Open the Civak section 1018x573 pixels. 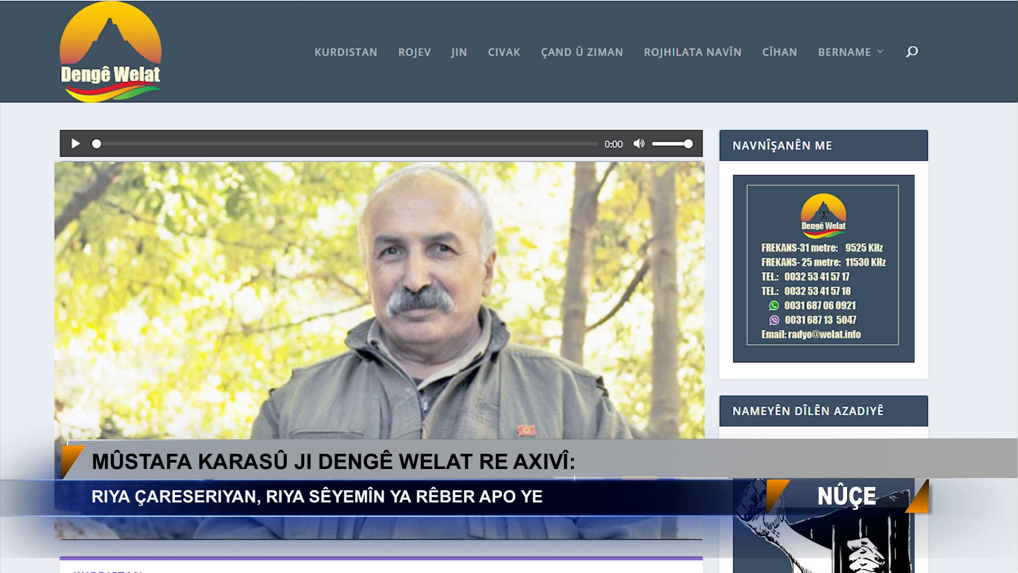(504, 52)
